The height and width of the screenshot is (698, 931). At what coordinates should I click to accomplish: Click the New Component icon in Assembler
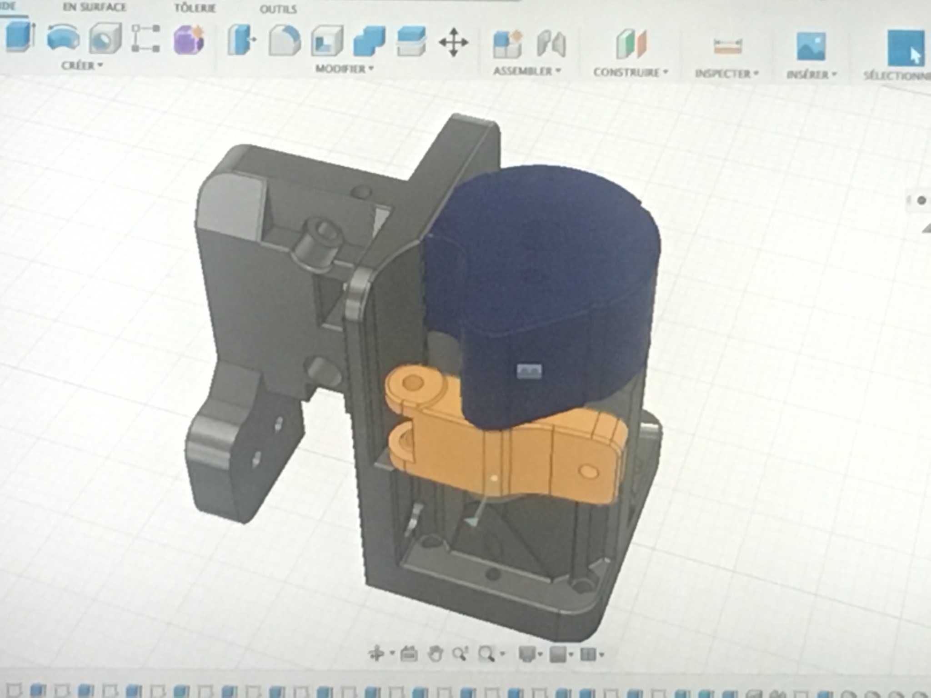pos(508,44)
